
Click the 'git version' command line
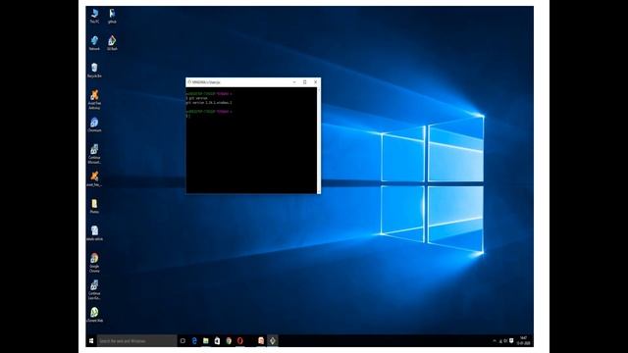(x=196, y=98)
